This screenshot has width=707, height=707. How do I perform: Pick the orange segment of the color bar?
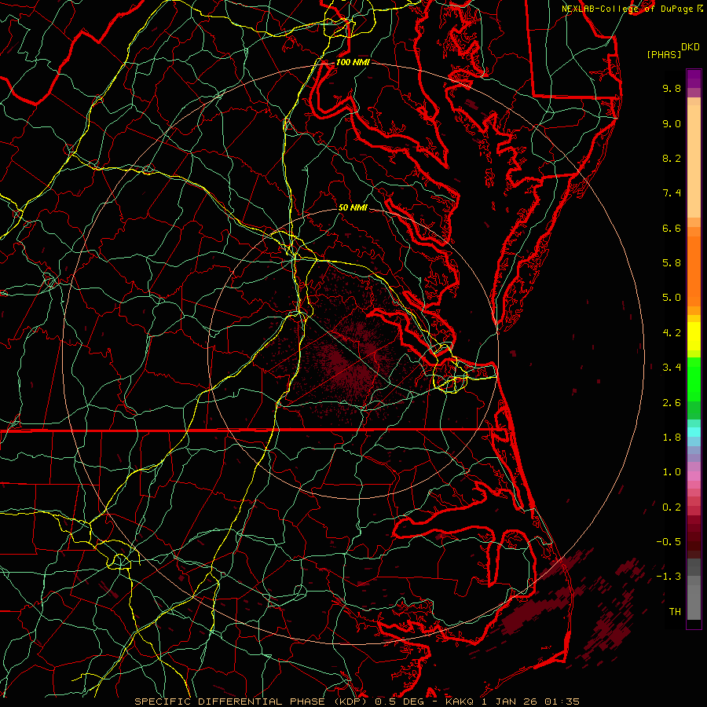point(694,270)
